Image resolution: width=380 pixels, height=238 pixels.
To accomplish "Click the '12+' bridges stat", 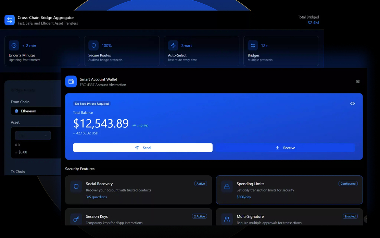I will 264,45.
